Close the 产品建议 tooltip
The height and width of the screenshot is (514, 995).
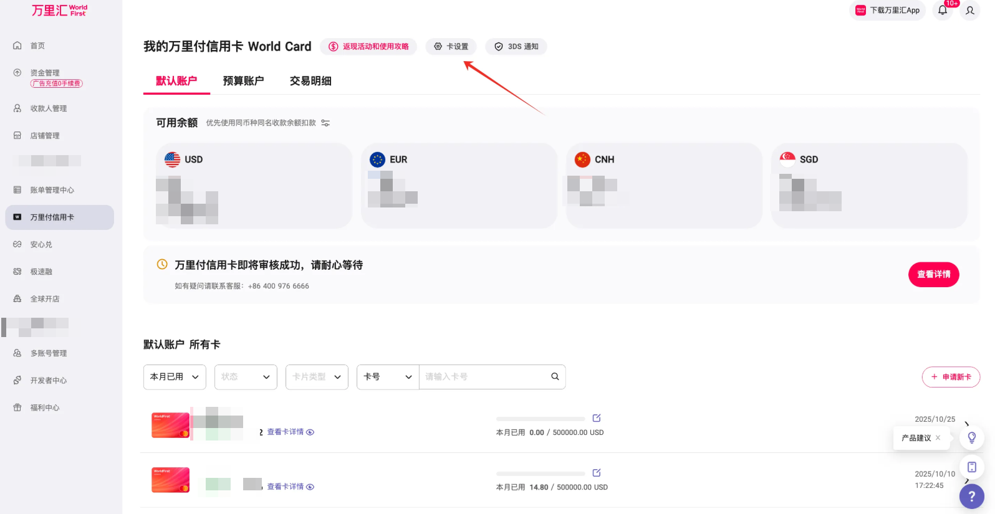click(x=938, y=438)
